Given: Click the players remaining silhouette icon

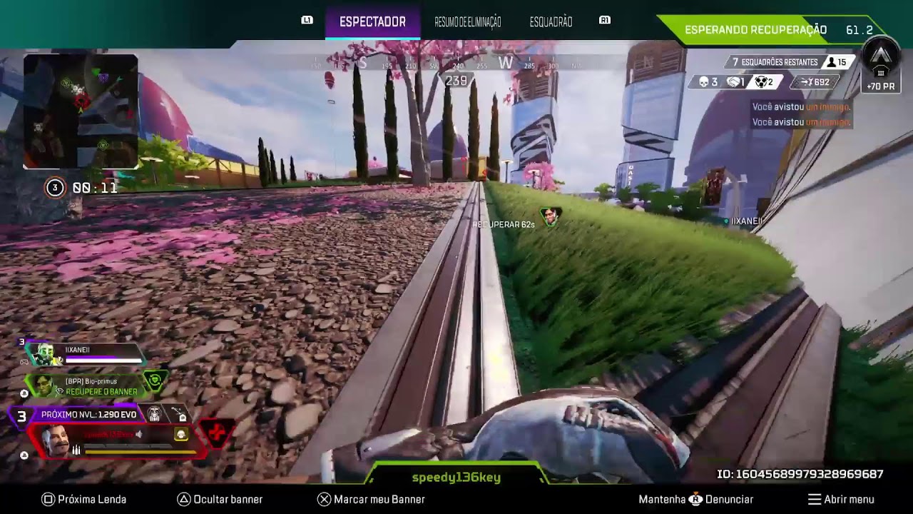Looking at the screenshot, I should pyautogui.click(x=831, y=62).
